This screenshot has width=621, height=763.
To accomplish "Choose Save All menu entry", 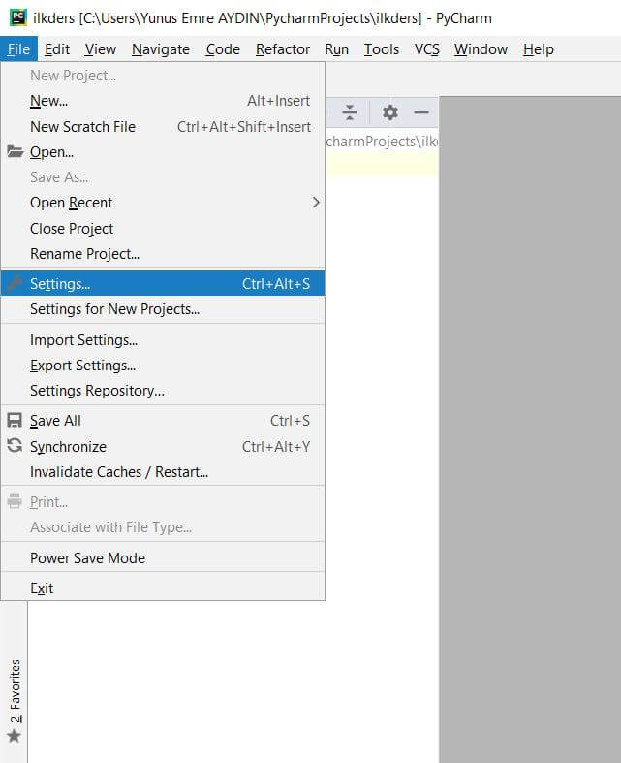I will [x=163, y=421].
